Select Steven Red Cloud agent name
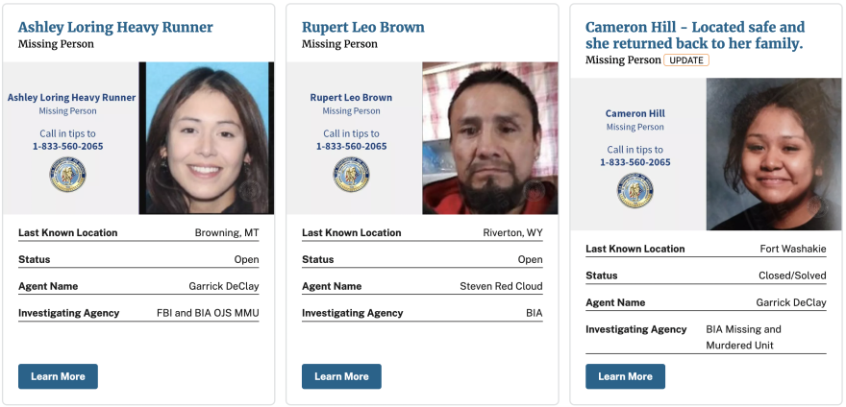This screenshot has width=846, height=407. point(501,286)
